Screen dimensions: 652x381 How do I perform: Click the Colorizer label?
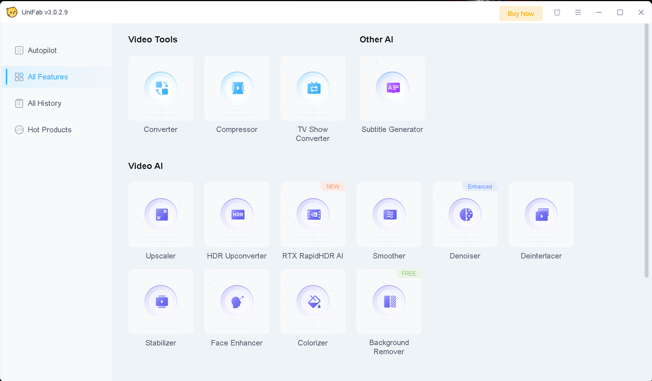tap(313, 343)
